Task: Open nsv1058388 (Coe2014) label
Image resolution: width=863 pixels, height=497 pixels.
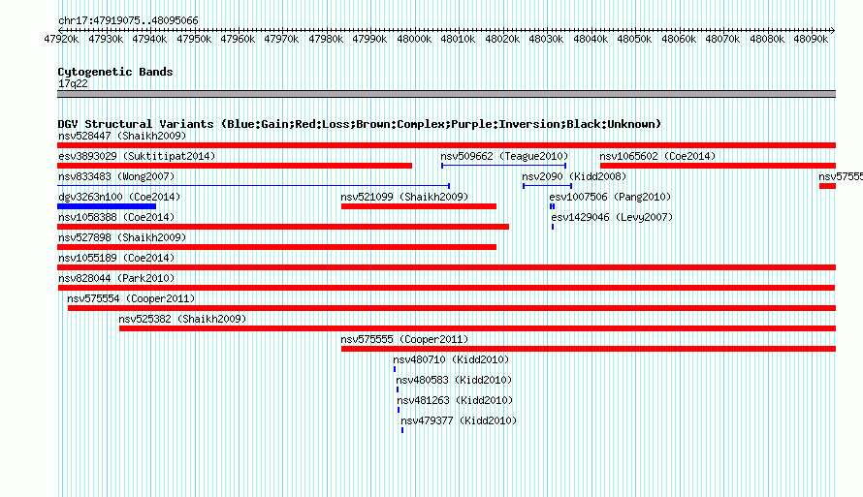Action: point(116,217)
